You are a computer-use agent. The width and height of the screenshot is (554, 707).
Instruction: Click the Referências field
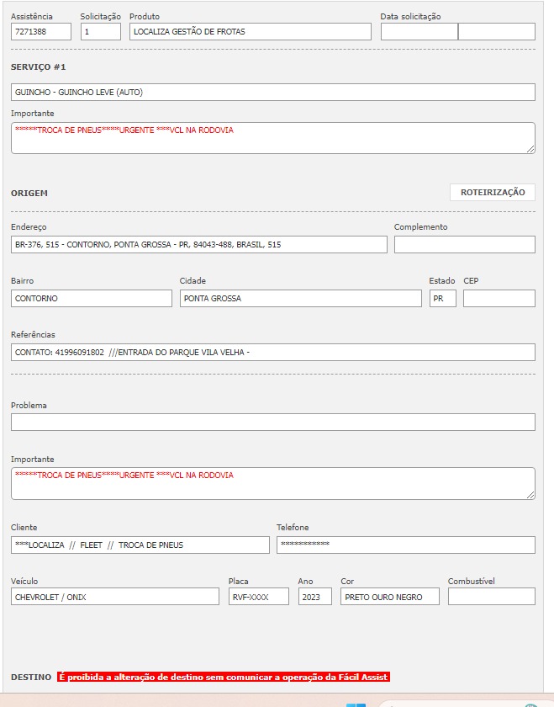272,353
